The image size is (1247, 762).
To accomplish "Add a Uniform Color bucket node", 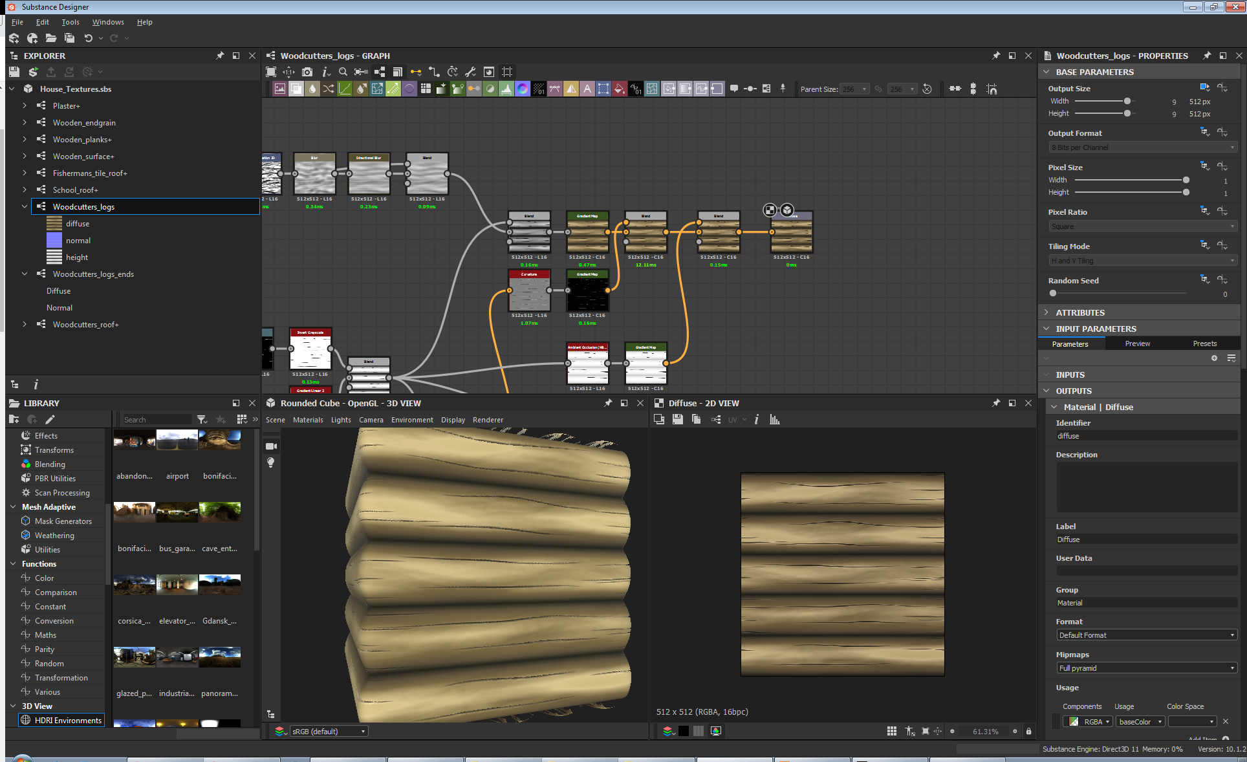I will (x=620, y=89).
